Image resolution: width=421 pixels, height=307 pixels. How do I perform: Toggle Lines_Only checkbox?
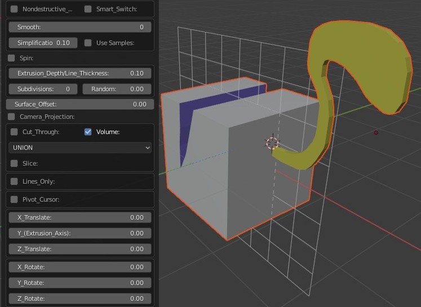coord(14,181)
